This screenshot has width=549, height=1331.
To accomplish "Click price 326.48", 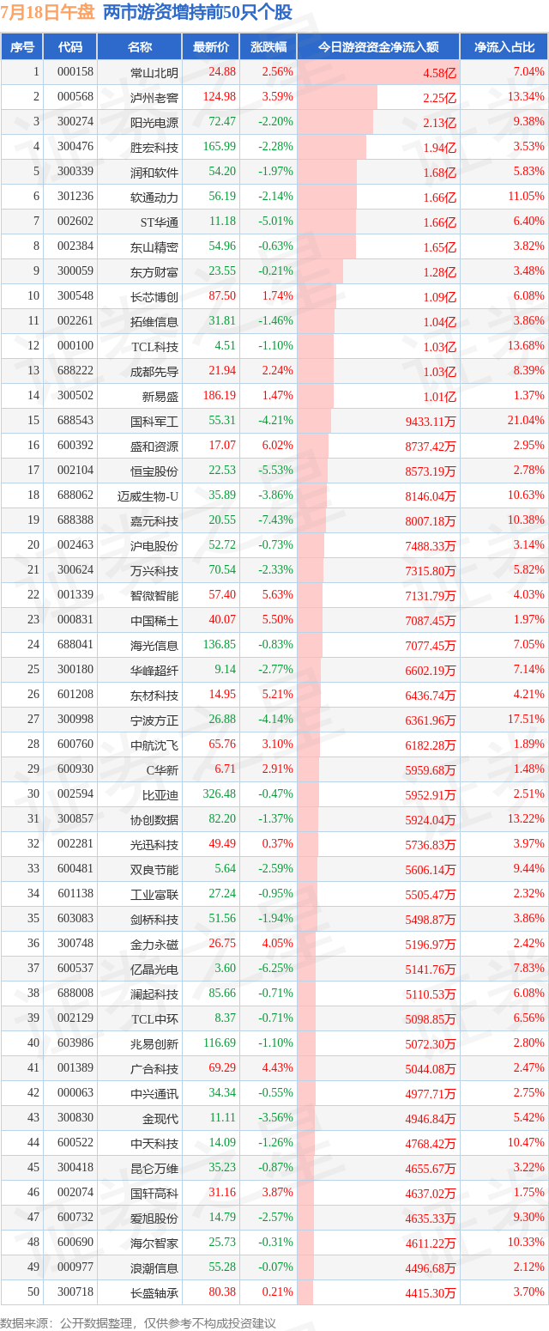I will (x=219, y=794).
